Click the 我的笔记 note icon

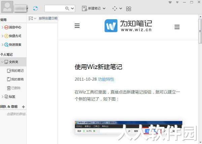coord(9,71)
